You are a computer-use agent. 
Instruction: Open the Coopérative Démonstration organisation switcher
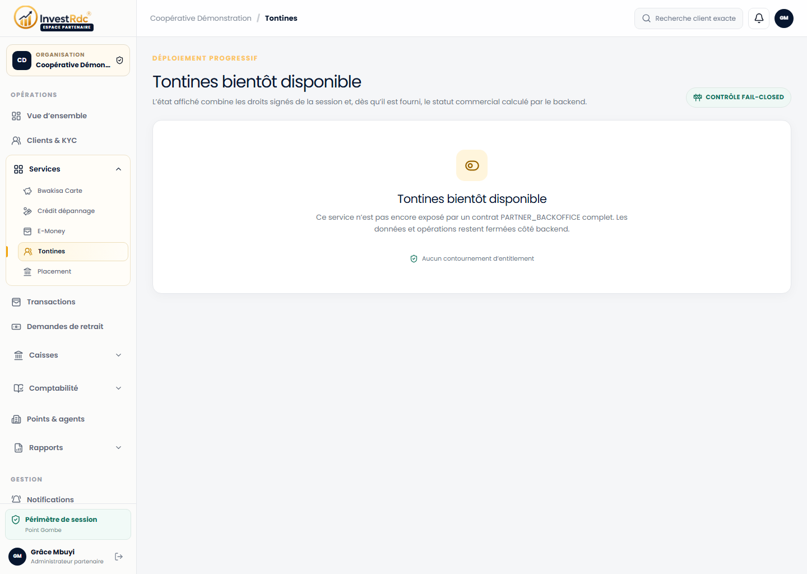click(x=68, y=60)
